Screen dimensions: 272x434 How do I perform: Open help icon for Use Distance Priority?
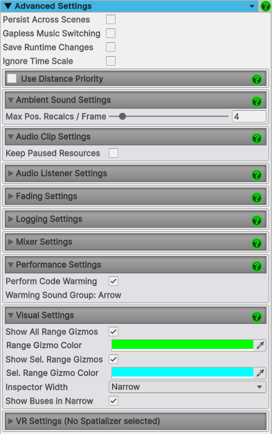[x=257, y=80]
